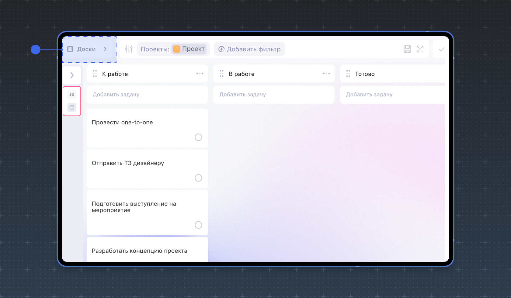The height and width of the screenshot is (298, 511).
Task: Toggle completion circle for Отправить ТЗ дизайнеру
Action: [x=198, y=178]
